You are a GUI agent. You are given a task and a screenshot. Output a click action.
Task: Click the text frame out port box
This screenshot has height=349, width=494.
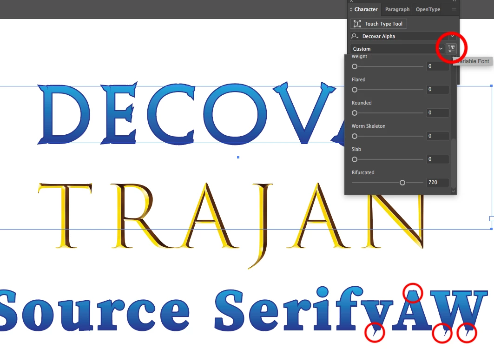(492, 218)
